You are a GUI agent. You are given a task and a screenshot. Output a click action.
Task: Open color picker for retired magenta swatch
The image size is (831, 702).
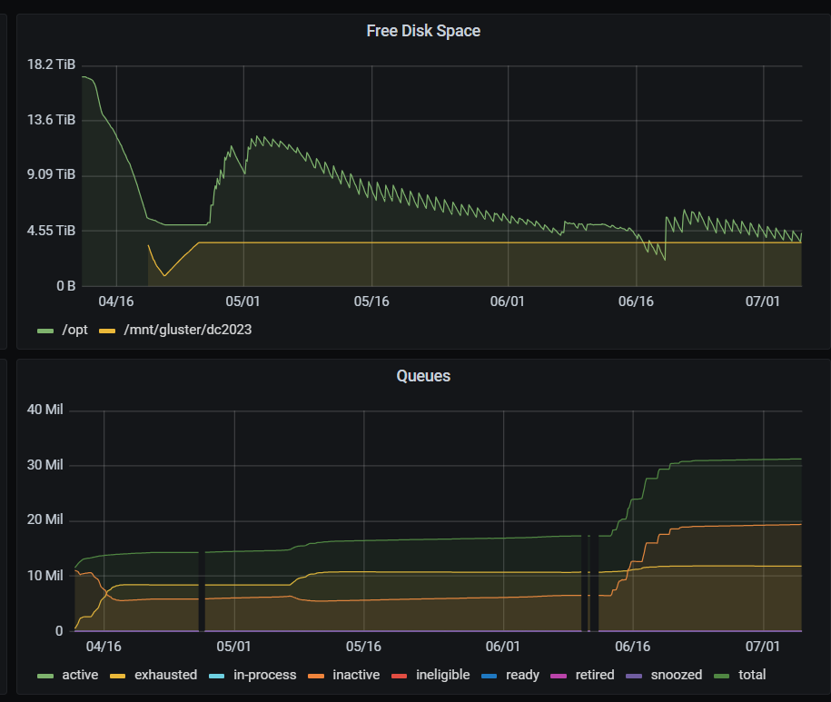tap(559, 676)
